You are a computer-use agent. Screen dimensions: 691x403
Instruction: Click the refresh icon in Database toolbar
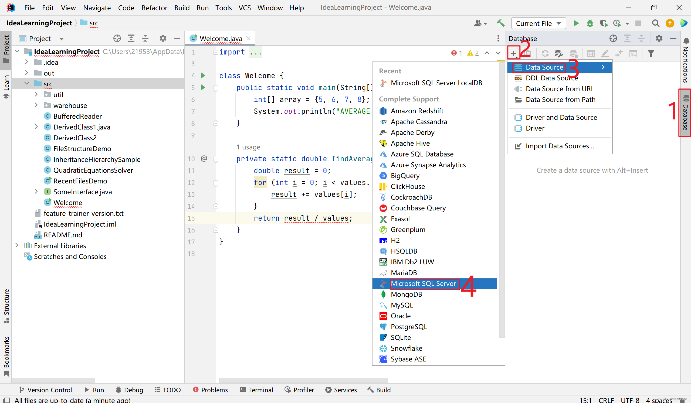point(545,53)
